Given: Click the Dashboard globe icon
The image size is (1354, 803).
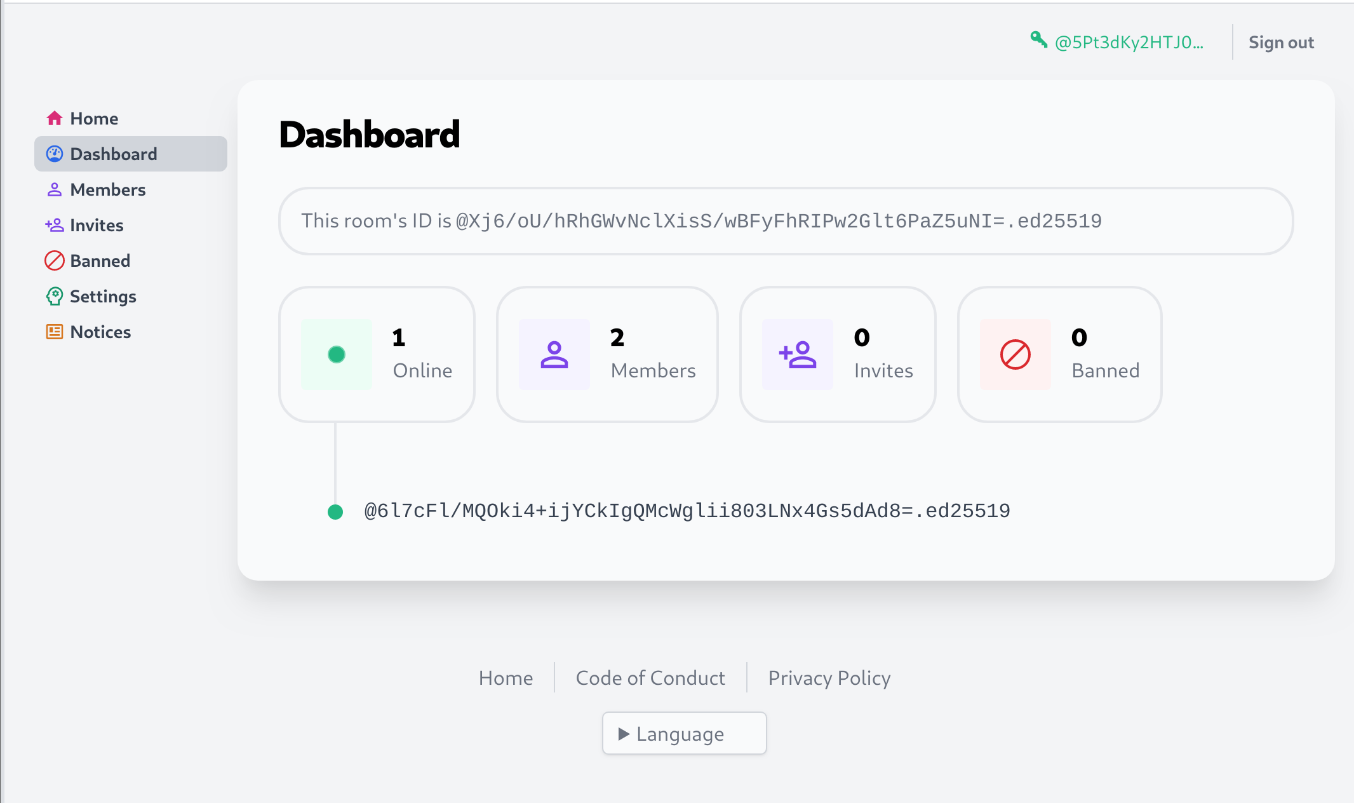Looking at the screenshot, I should tap(55, 154).
